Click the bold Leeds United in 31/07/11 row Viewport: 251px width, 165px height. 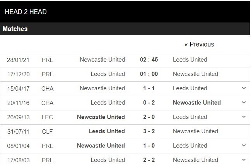point(107,131)
